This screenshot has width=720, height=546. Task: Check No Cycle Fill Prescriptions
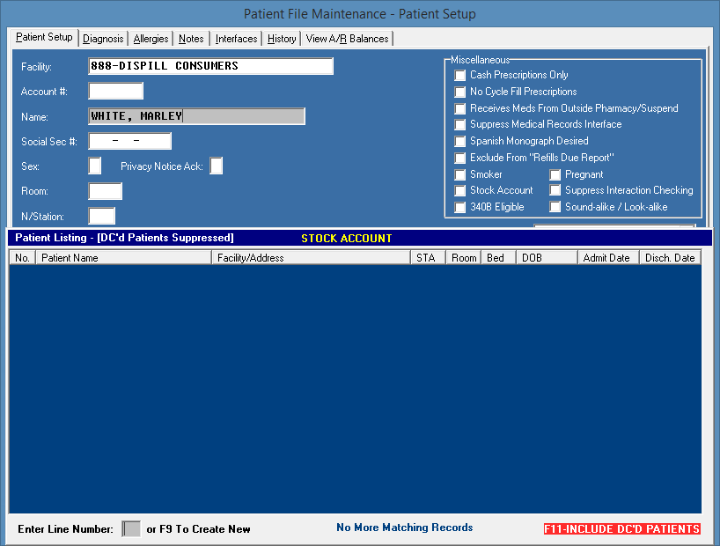[x=459, y=92]
